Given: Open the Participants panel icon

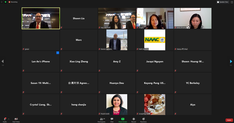Looking at the screenshot, I should 102,119.
